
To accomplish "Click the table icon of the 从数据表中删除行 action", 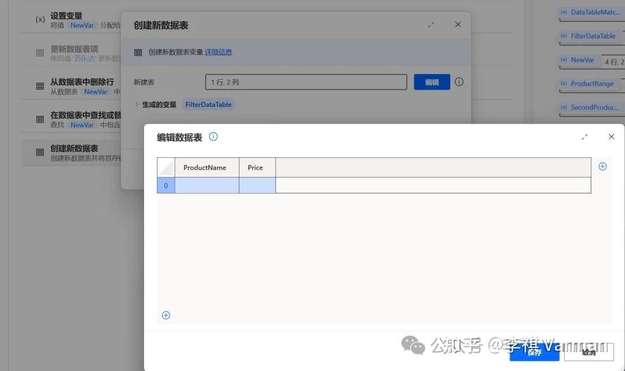I will pyautogui.click(x=39, y=86).
